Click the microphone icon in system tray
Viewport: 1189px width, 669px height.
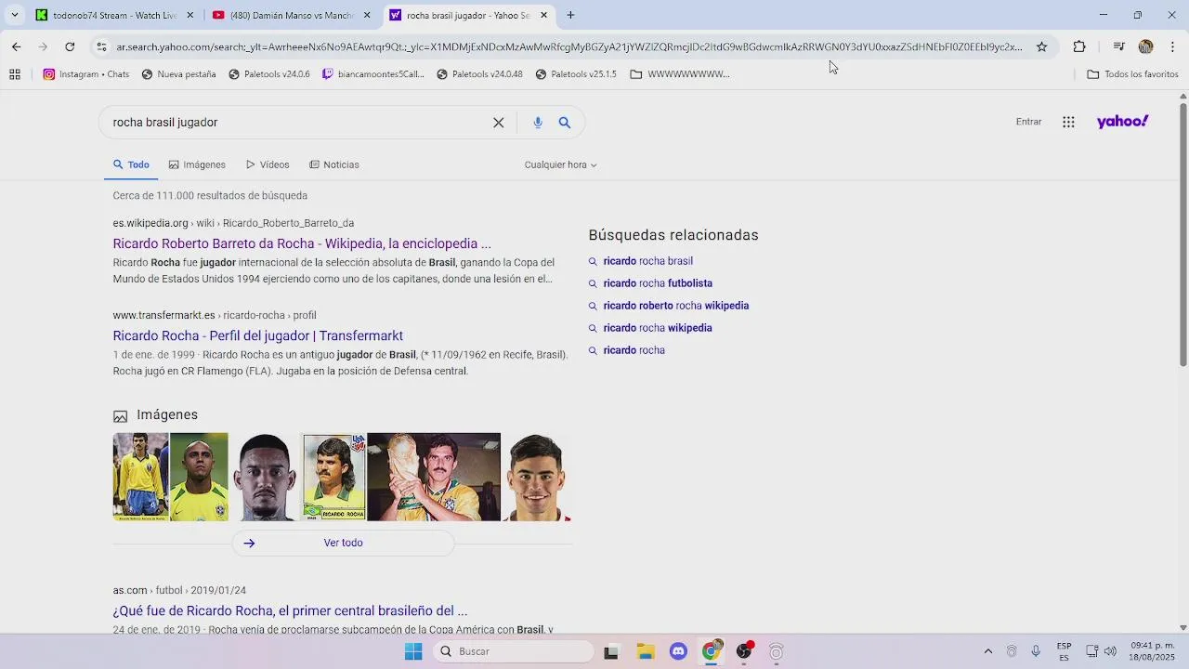[x=1036, y=651]
